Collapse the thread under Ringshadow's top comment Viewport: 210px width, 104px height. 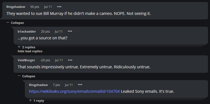(x=15, y=23)
